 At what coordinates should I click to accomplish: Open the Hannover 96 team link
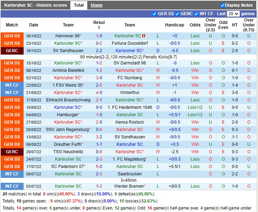(67, 36)
